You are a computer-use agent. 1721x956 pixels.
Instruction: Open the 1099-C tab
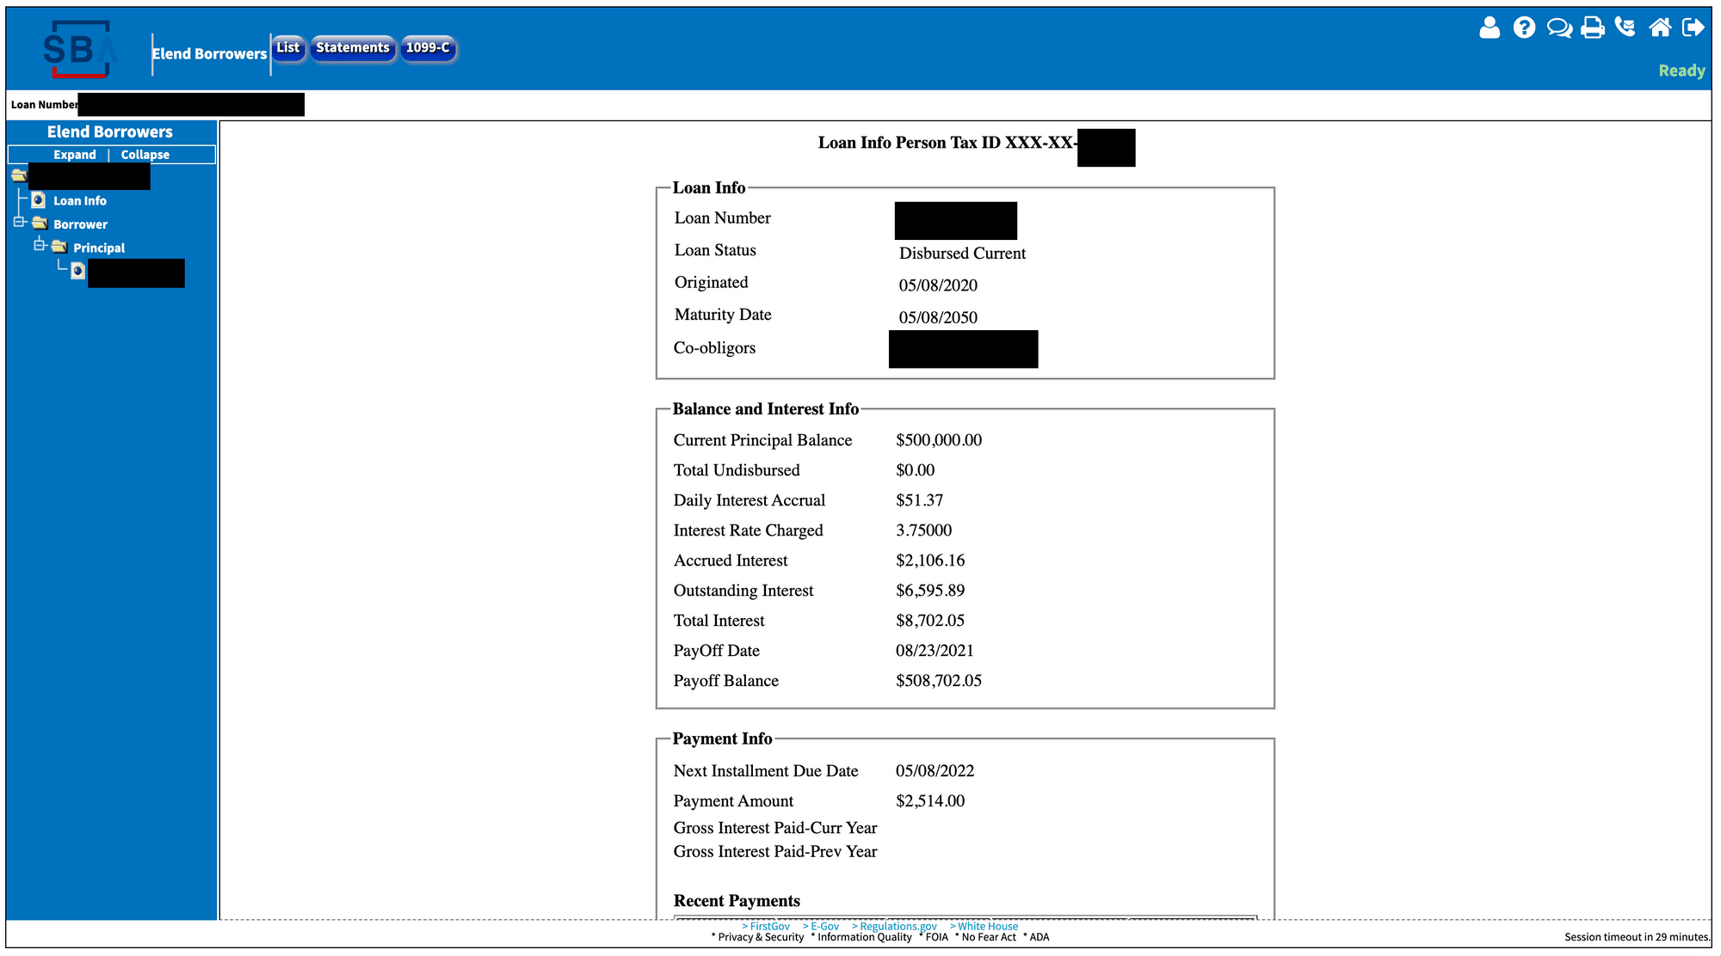point(428,48)
